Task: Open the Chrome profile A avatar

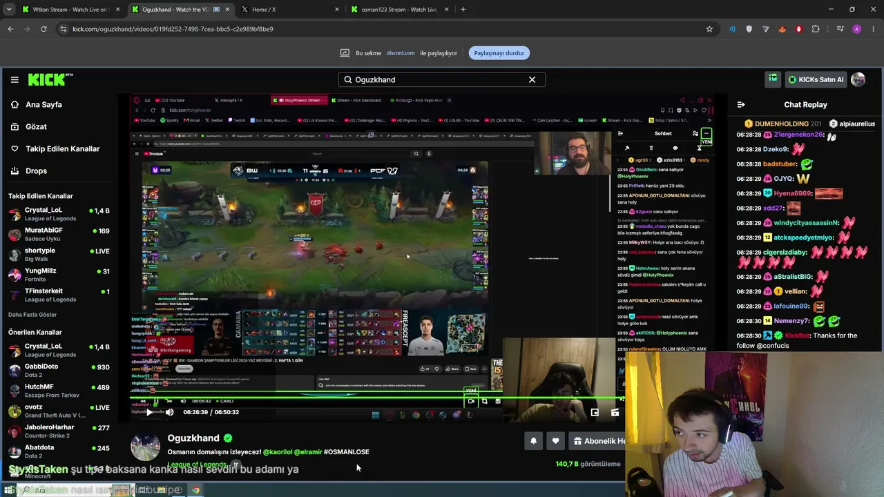Action: click(x=857, y=29)
